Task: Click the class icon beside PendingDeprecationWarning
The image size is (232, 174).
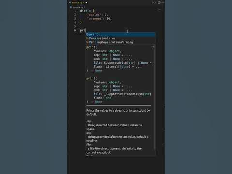Action: click(87, 42)
